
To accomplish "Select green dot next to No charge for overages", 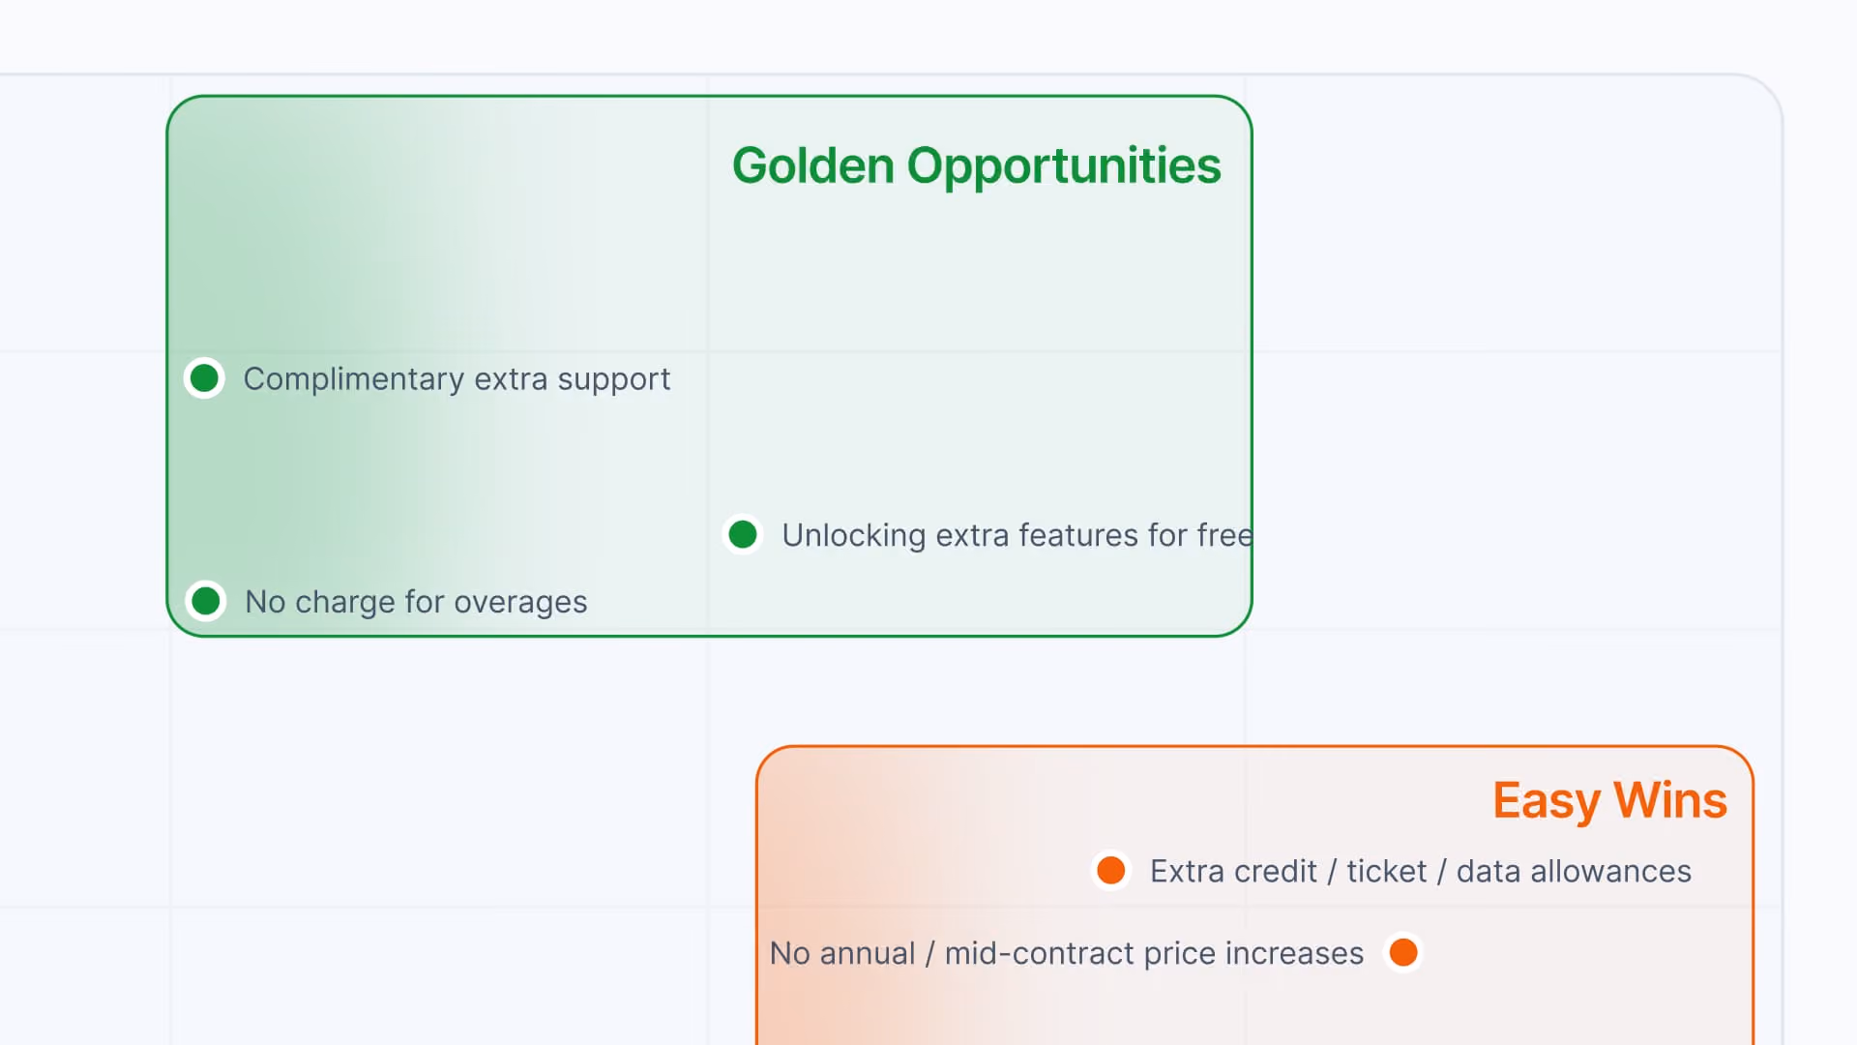I will [205, 601].
